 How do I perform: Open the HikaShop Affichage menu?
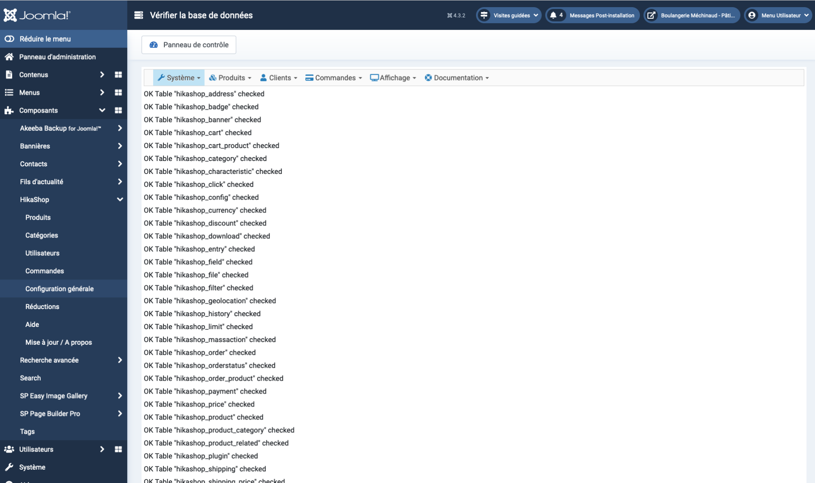click(393, 78)
